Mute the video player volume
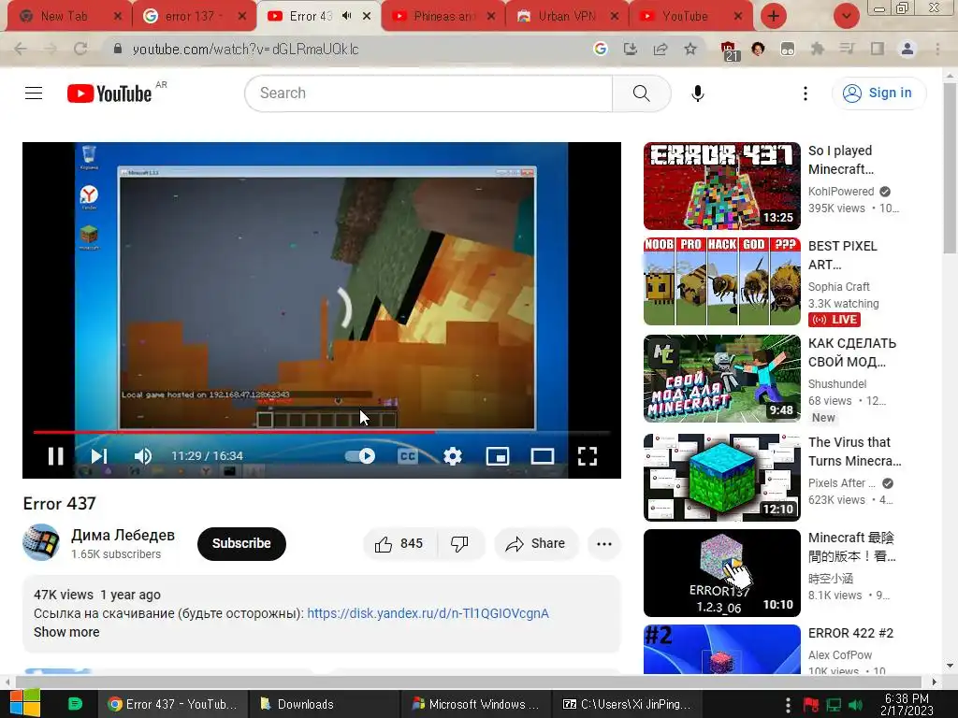Viewport: 958px width, 718px height. click(x=142, y=455)
